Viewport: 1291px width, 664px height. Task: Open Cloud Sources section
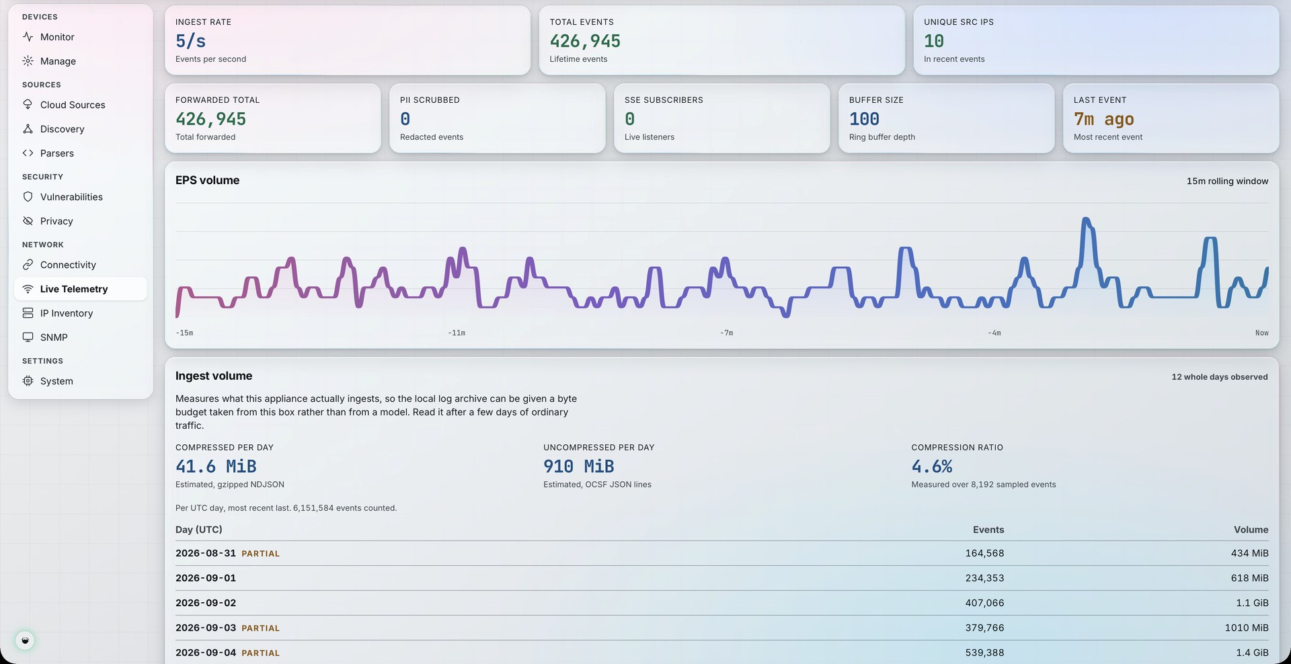coord(80,105)
